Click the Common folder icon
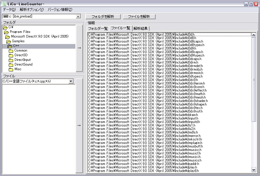 (x=11, y=51)
